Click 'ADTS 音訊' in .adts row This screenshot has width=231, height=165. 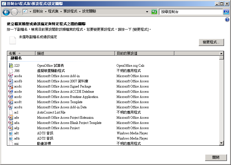tap(45, 138)
